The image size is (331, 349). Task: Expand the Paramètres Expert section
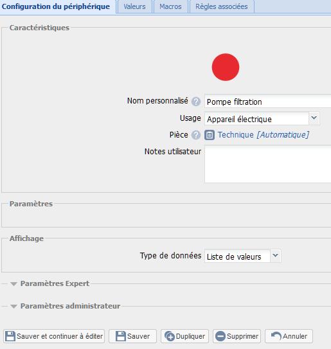[13, 284]
